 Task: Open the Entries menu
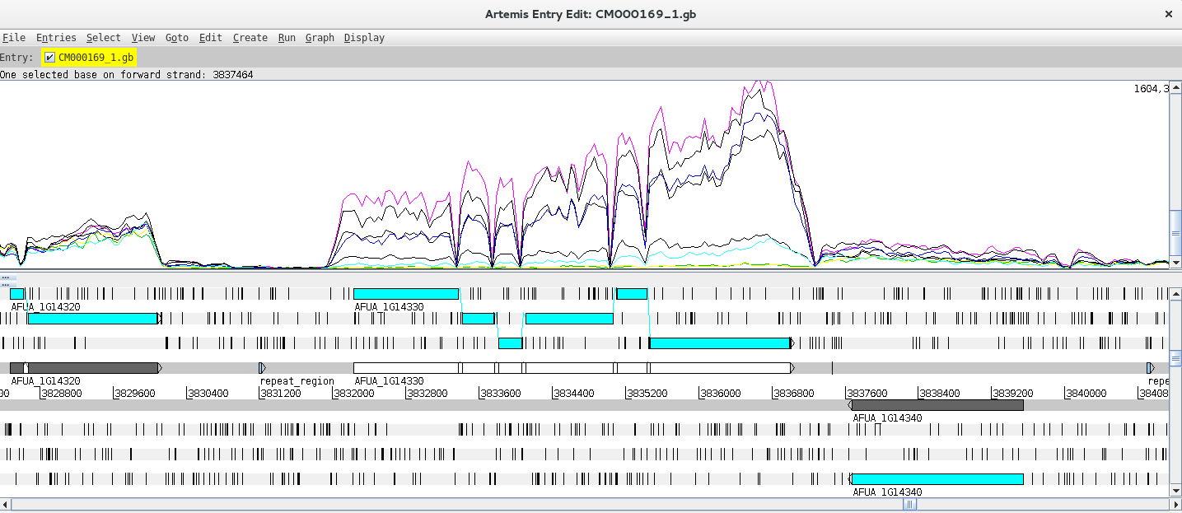coord(56,38)
